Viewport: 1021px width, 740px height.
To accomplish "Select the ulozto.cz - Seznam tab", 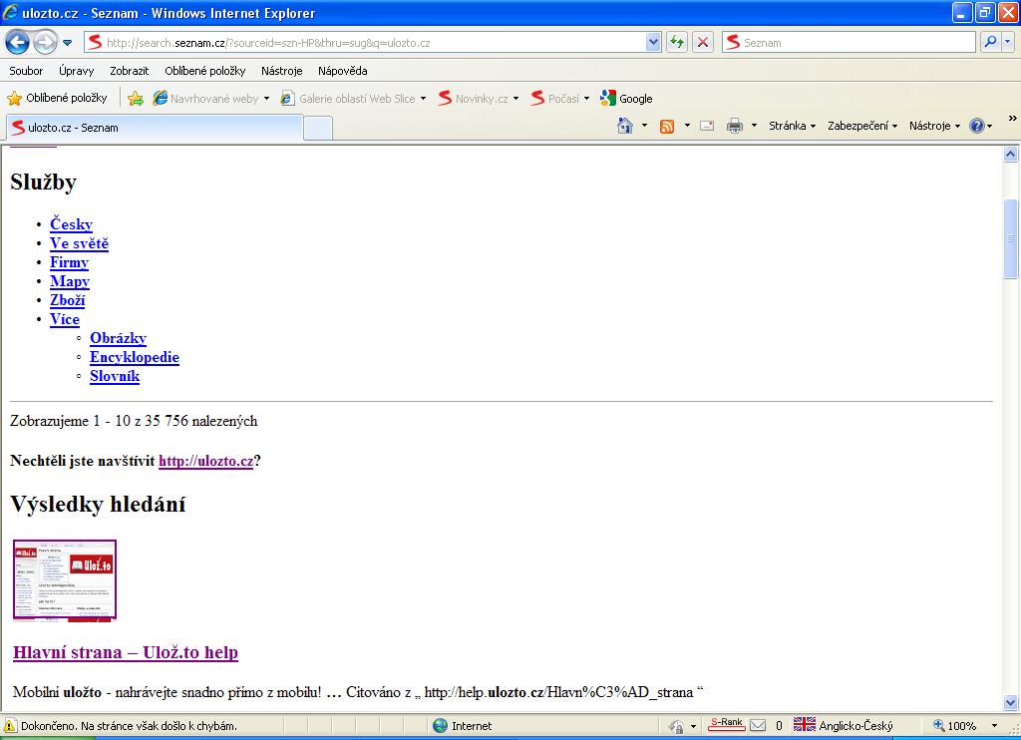I will [155, 128].
